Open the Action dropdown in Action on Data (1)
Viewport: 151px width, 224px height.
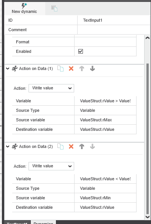[x=51, y=88]
